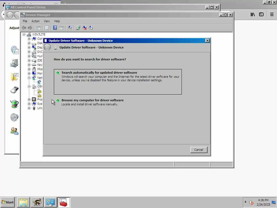277x208 pixels.
Task: Open the Action menu in Device Manager
Action: click(x=35, y=21)
